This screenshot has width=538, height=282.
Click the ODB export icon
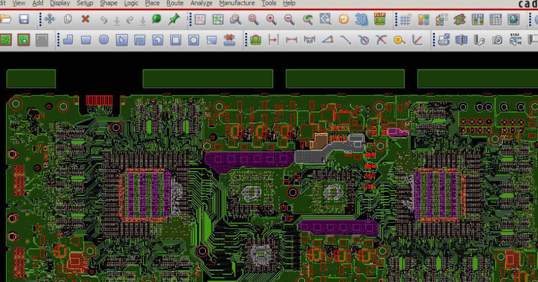click(x=445, y=40)
